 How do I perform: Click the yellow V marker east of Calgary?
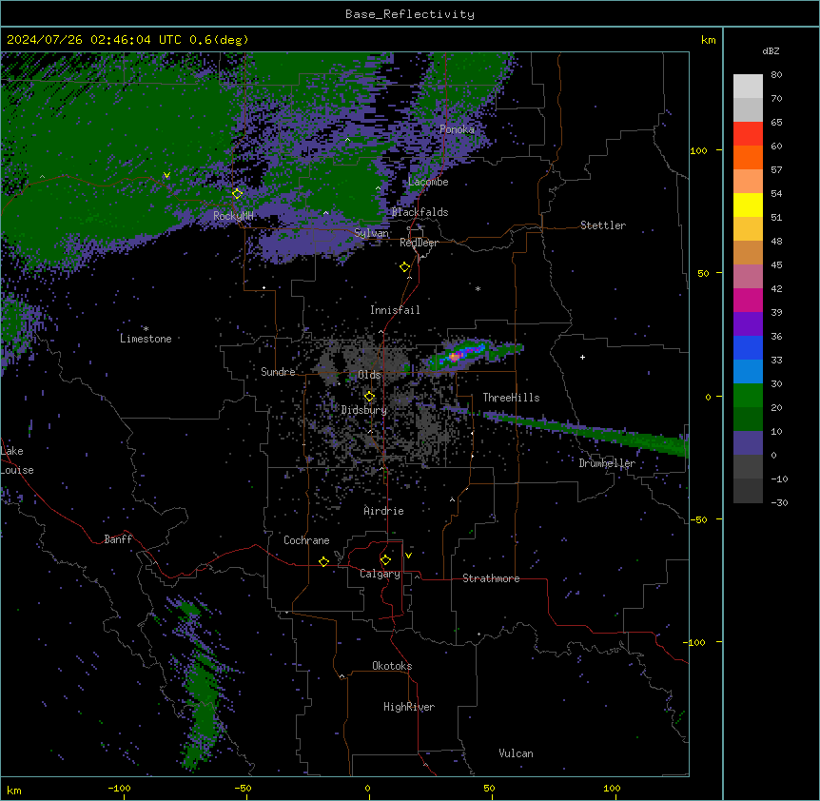408,556
